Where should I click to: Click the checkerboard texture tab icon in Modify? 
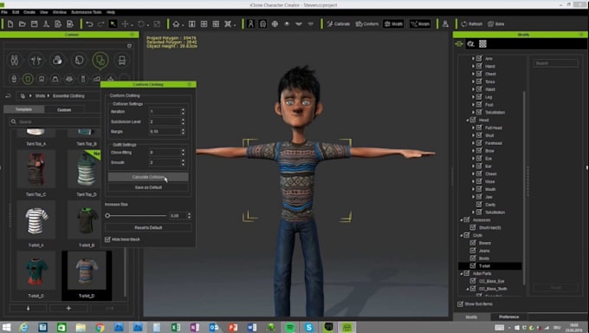482,44
